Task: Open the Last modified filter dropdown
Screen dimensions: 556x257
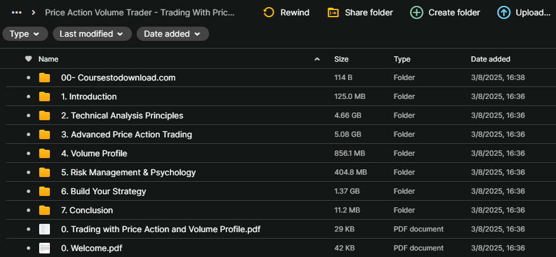Action: pyautogui.click(x=92, y=34)
